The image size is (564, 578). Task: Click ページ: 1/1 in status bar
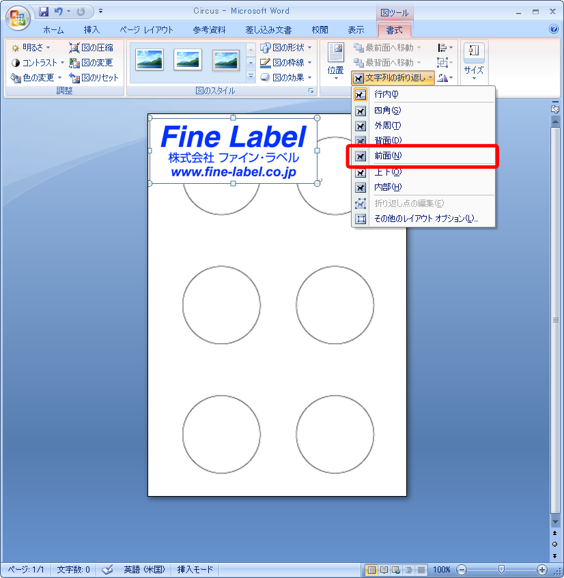click(26, 570)
